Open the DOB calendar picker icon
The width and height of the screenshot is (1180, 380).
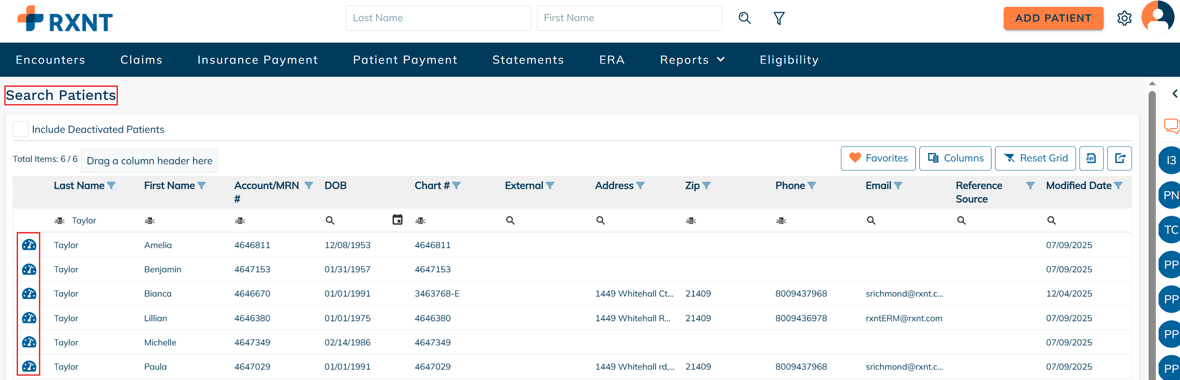pos(397,220)
